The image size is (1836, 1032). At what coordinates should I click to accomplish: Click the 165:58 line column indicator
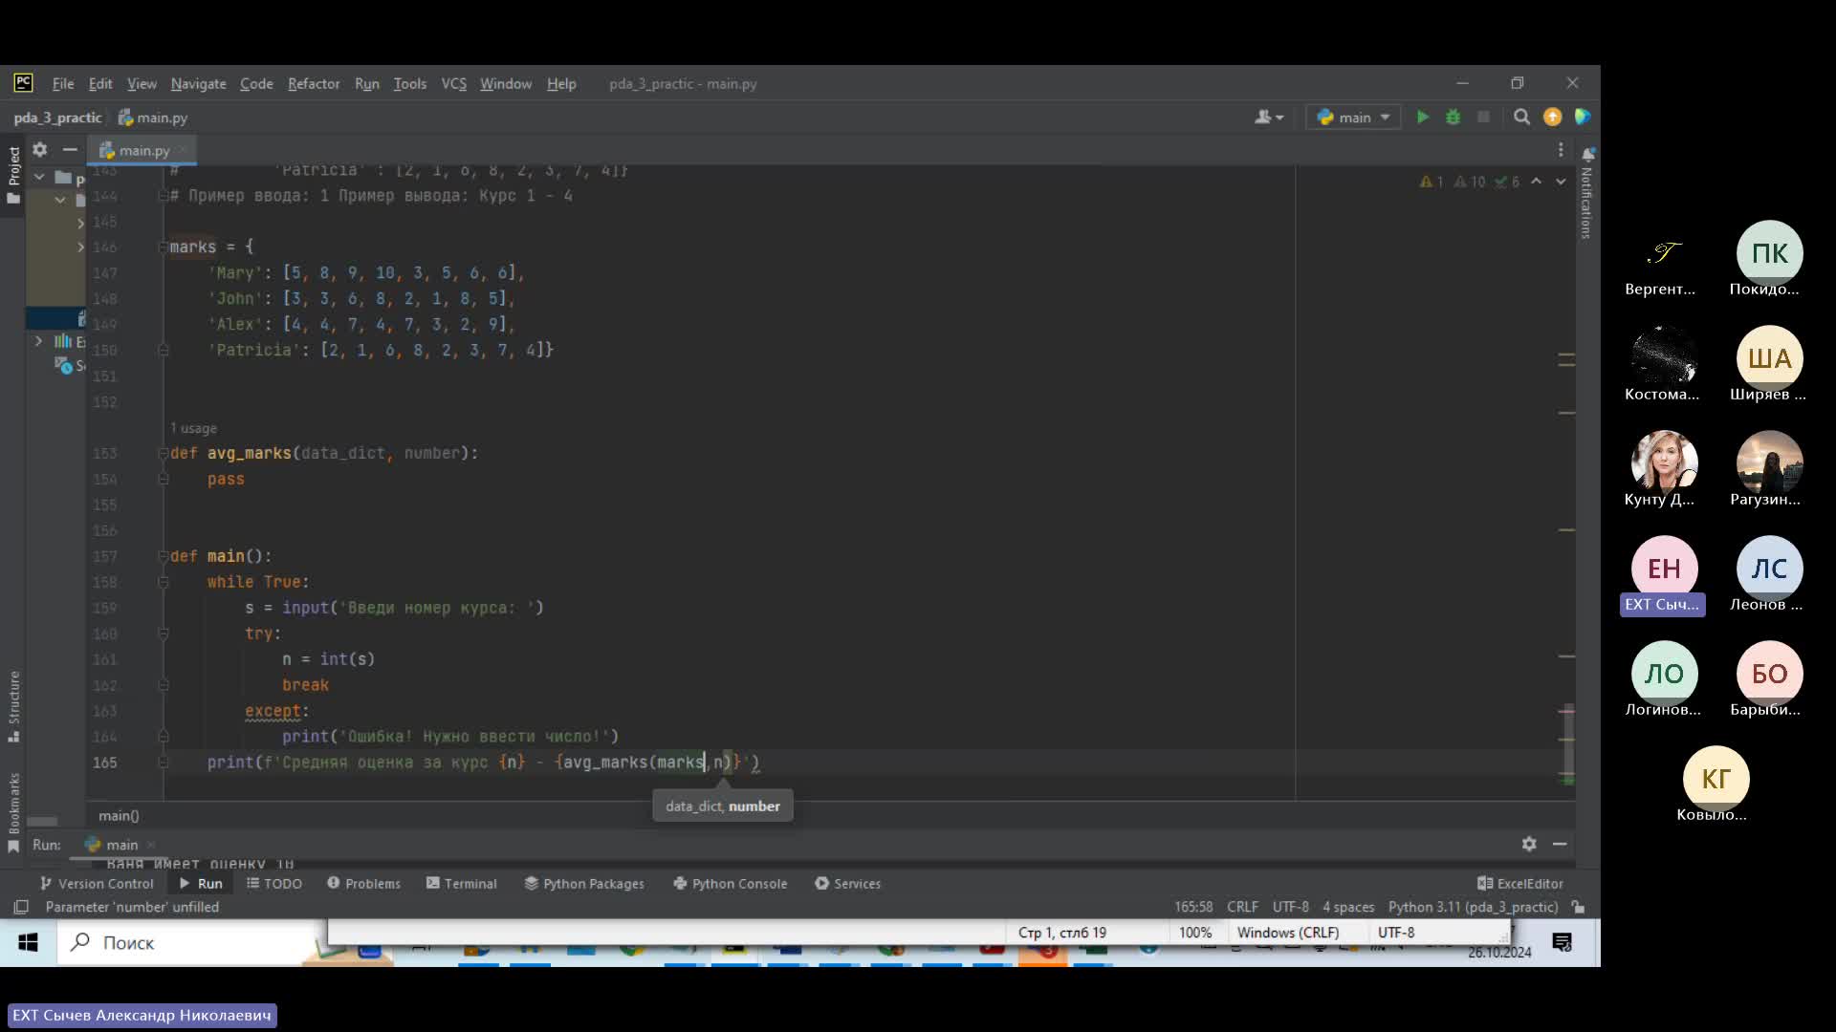pyautogui.click(x=1193, y=907)
